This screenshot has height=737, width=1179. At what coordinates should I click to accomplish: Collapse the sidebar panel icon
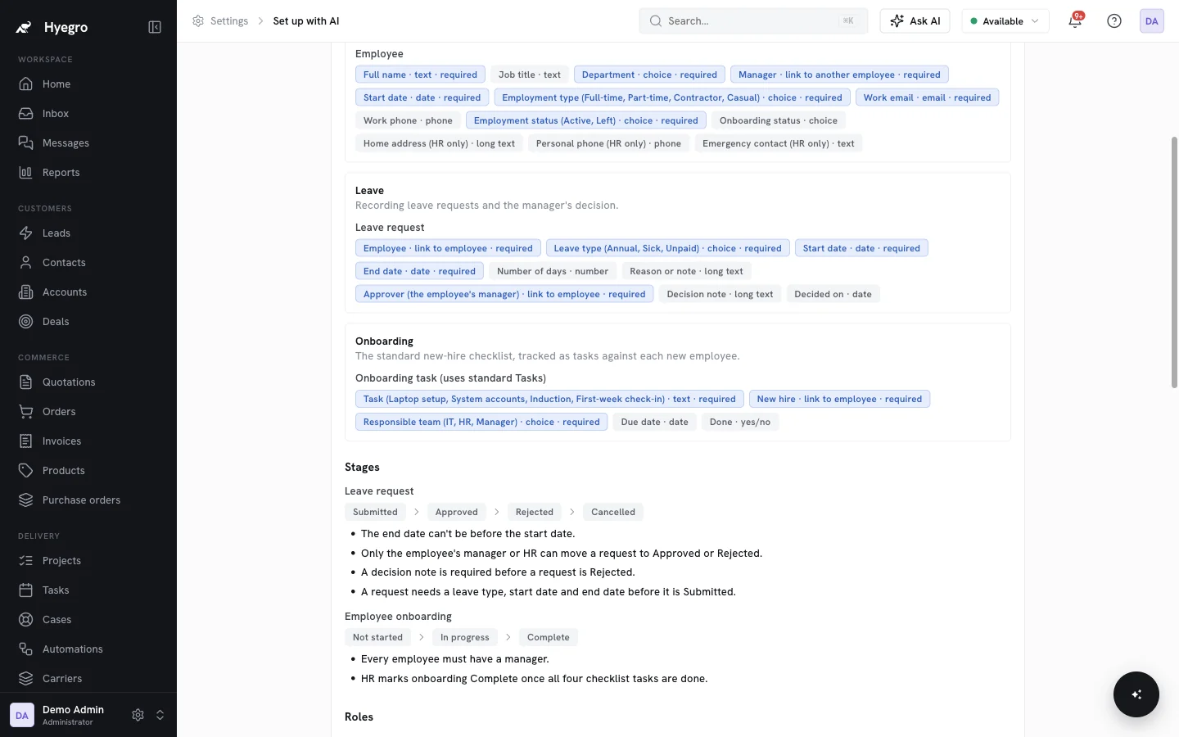(155, 27)
